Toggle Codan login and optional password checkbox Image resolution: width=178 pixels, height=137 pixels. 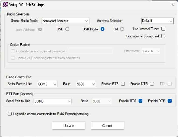[13, 51]
